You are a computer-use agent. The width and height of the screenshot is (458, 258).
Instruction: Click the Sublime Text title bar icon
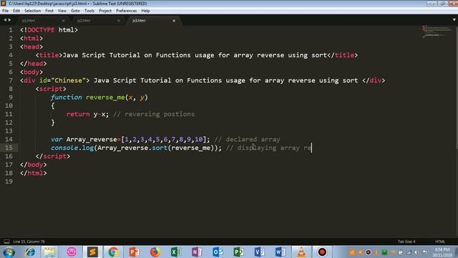tap(4, 4)
